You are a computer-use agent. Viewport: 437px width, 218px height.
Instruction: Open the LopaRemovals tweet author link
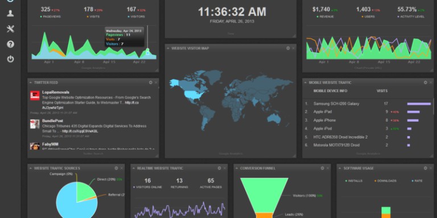56,92
